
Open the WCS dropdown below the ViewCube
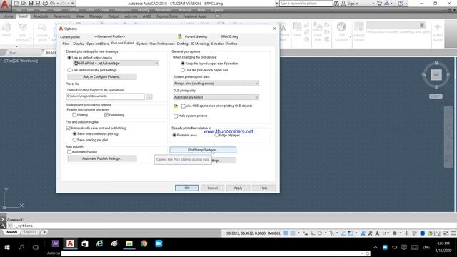click(436, 96)
